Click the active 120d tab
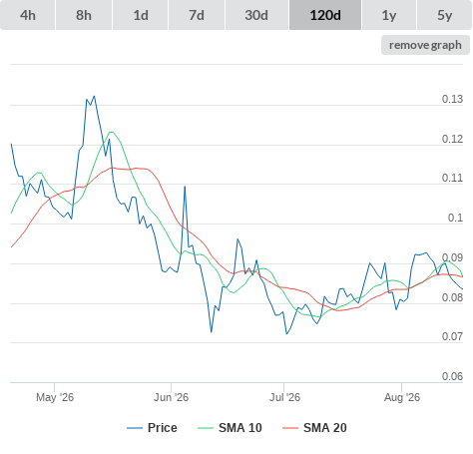This screenshot has width=473, height=454. pyautogui.click(x=325, y=15)
